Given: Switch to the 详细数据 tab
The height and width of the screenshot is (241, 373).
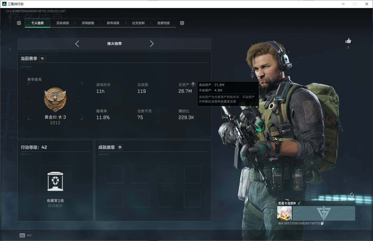Looking at the screenshot, I should coord(88,23).
